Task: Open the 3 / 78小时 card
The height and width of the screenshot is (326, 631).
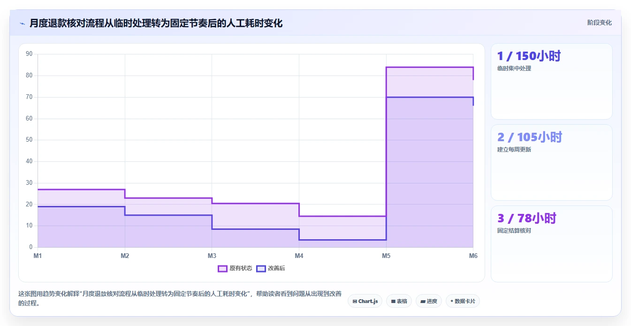Action: coord(552,244)
